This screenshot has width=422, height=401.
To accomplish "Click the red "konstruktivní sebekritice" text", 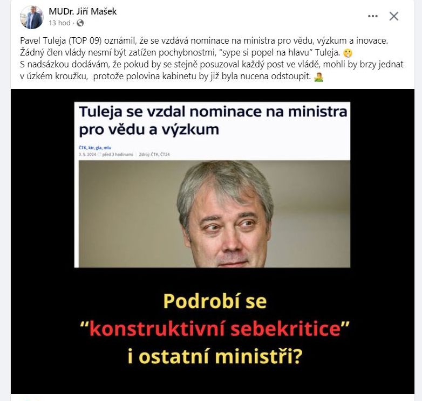I will pos(214,329).
